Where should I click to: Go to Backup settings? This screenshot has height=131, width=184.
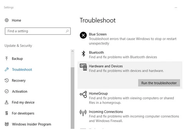[x=17, y=59]
